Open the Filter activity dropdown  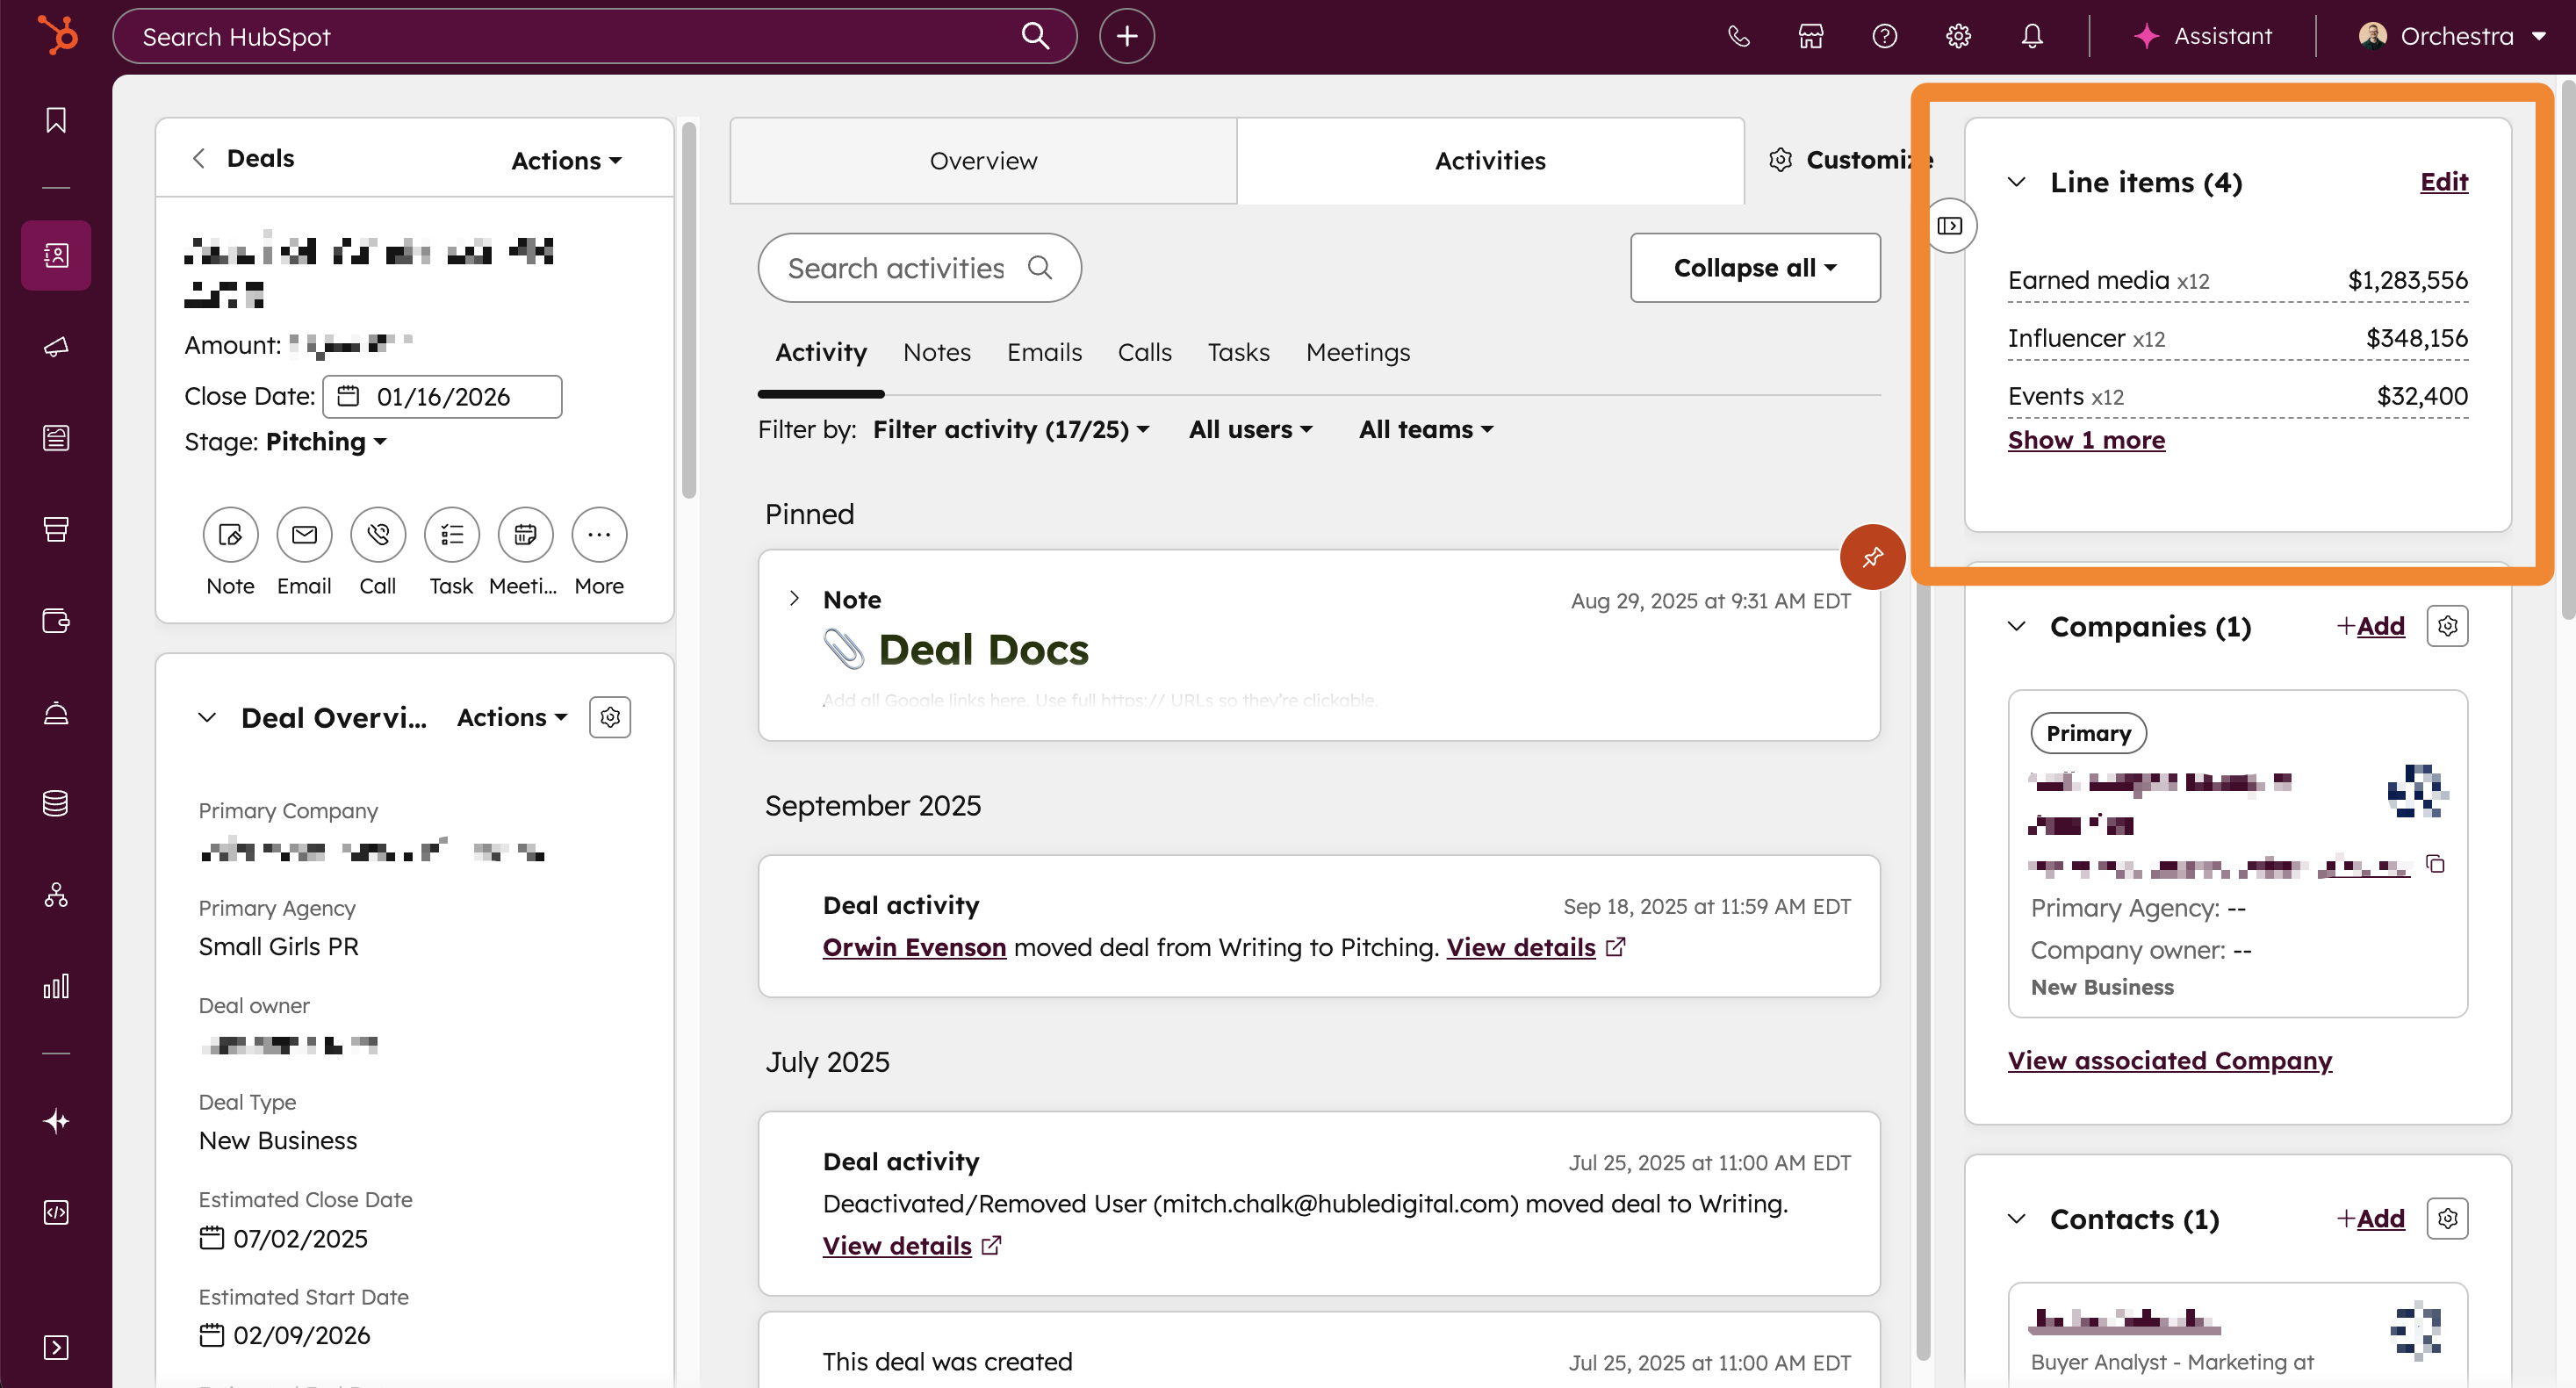[x=1010, y=429]
